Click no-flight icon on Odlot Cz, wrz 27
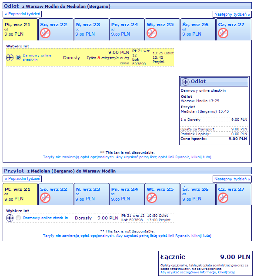The width and height of the screenshot is (257, 279). (223, 33)
